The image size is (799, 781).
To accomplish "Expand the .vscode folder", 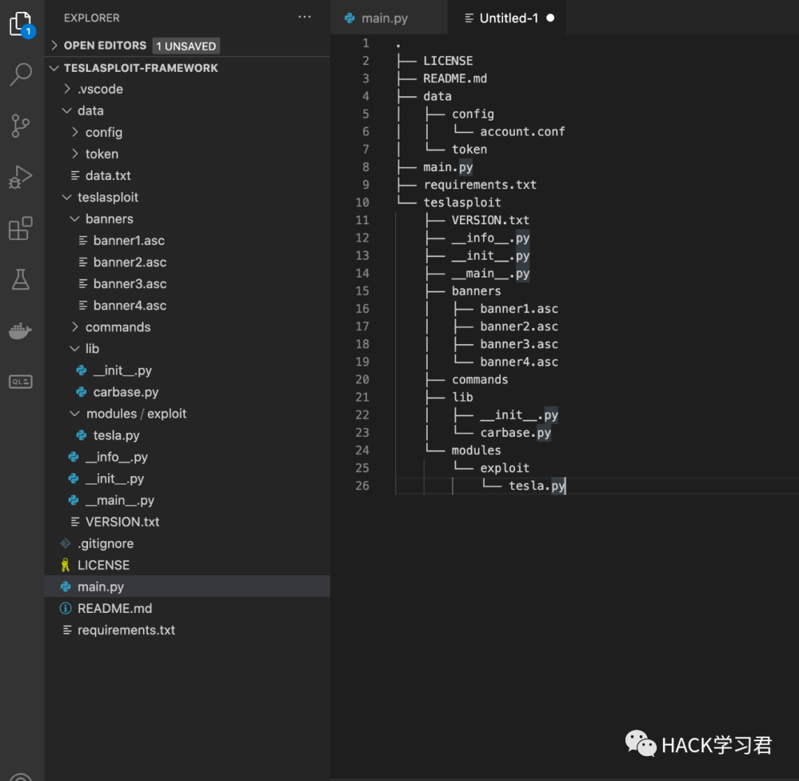I will click(67, 89).
